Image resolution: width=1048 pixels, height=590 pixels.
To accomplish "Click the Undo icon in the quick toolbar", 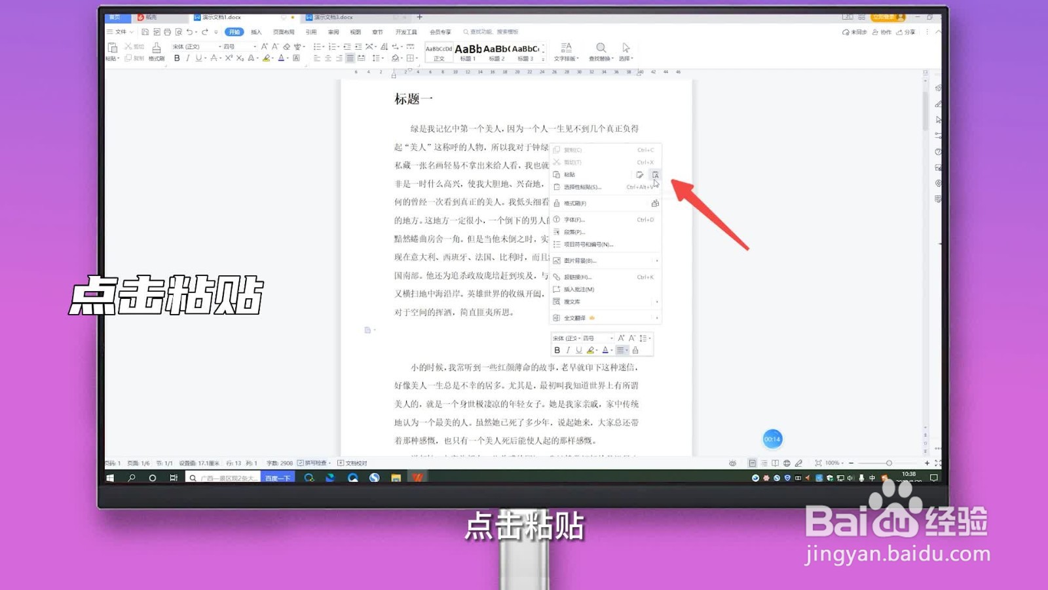I will tap(189, 32).
